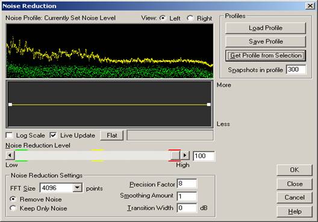This screenshot has width=318, height=222.
Task: Select the left control point on reduction graph
Action: tap(10, 105)
